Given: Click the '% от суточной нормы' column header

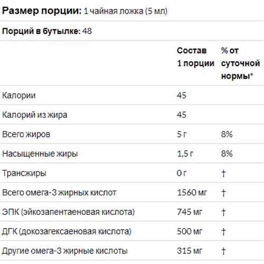Looking at the screenshot, I should [240, 63].
